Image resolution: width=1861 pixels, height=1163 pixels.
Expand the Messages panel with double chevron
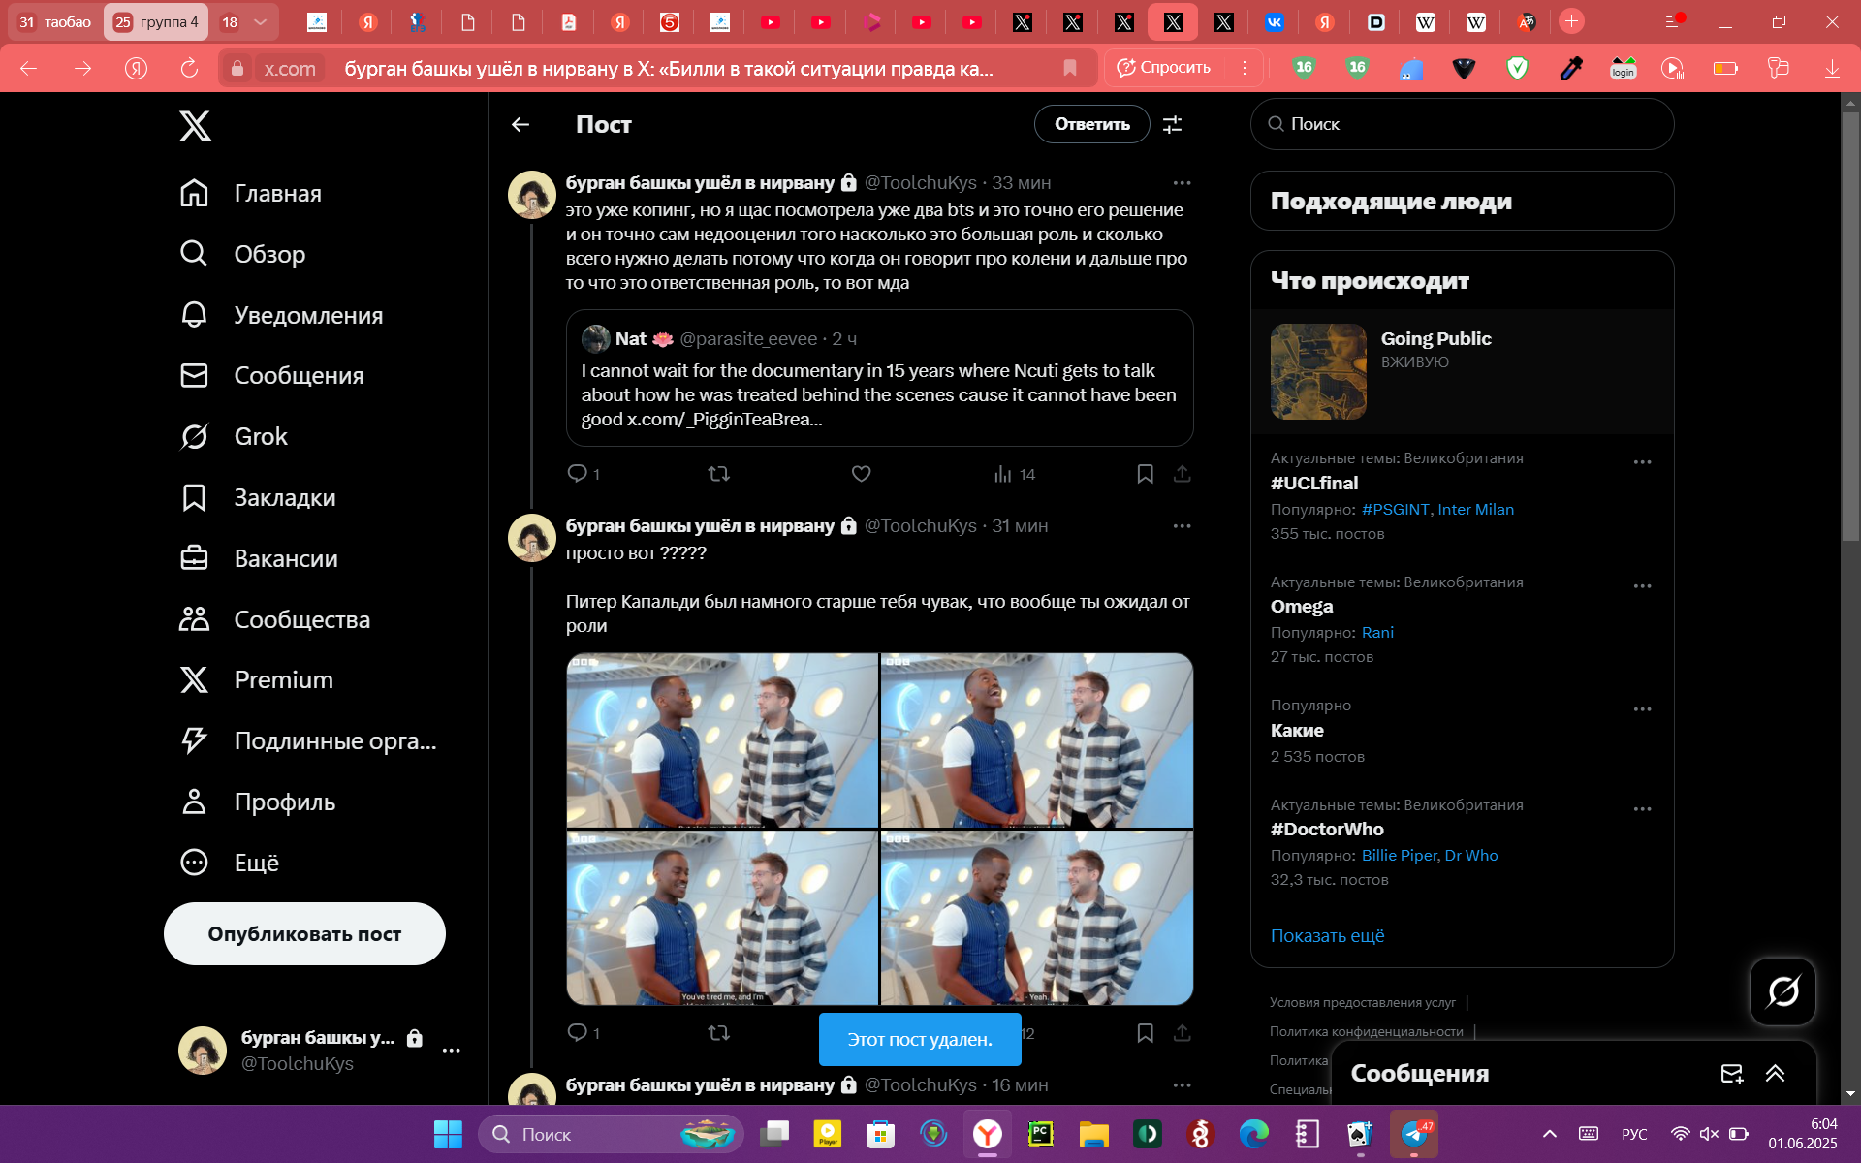tap(1775, 1073)
